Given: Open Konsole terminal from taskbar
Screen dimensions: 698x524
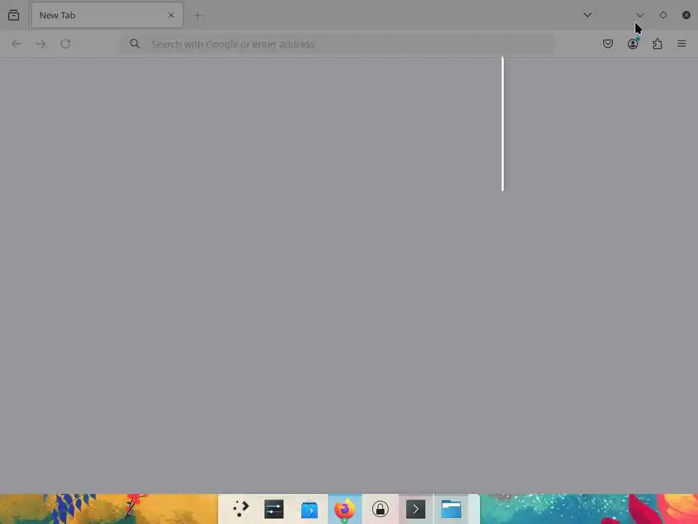Looking at the screenshot, I should click(x=416, y=509).
